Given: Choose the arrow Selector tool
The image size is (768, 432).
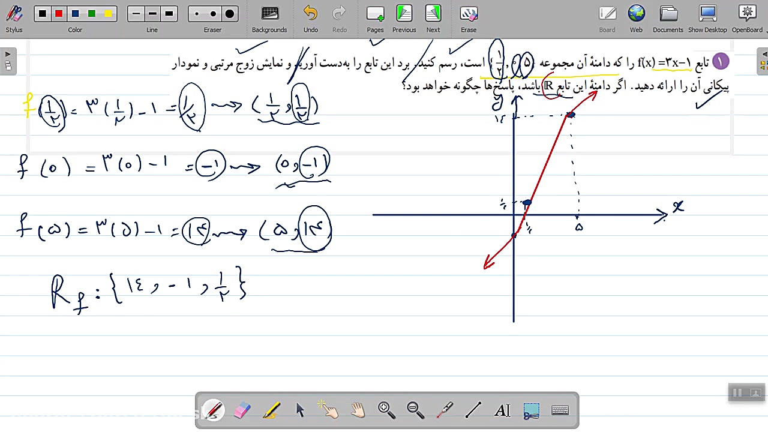Looking at the screenshot, I should [x=300, y=410].
